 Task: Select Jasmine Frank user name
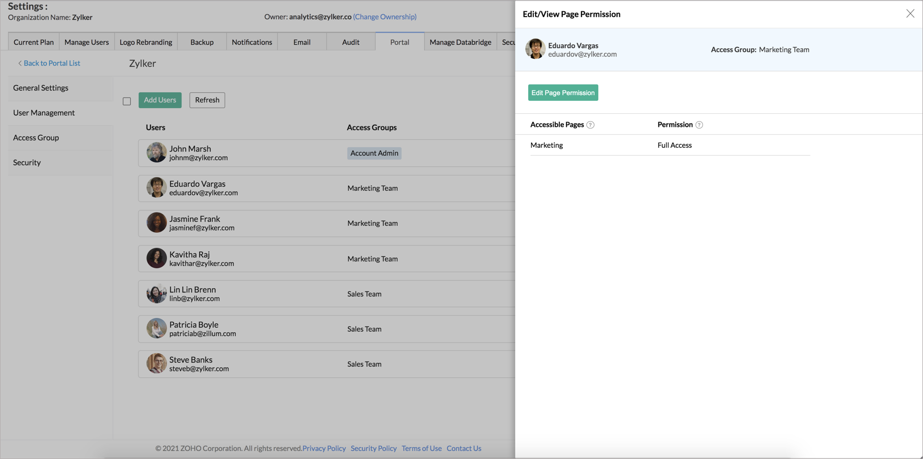coord(195,219)
